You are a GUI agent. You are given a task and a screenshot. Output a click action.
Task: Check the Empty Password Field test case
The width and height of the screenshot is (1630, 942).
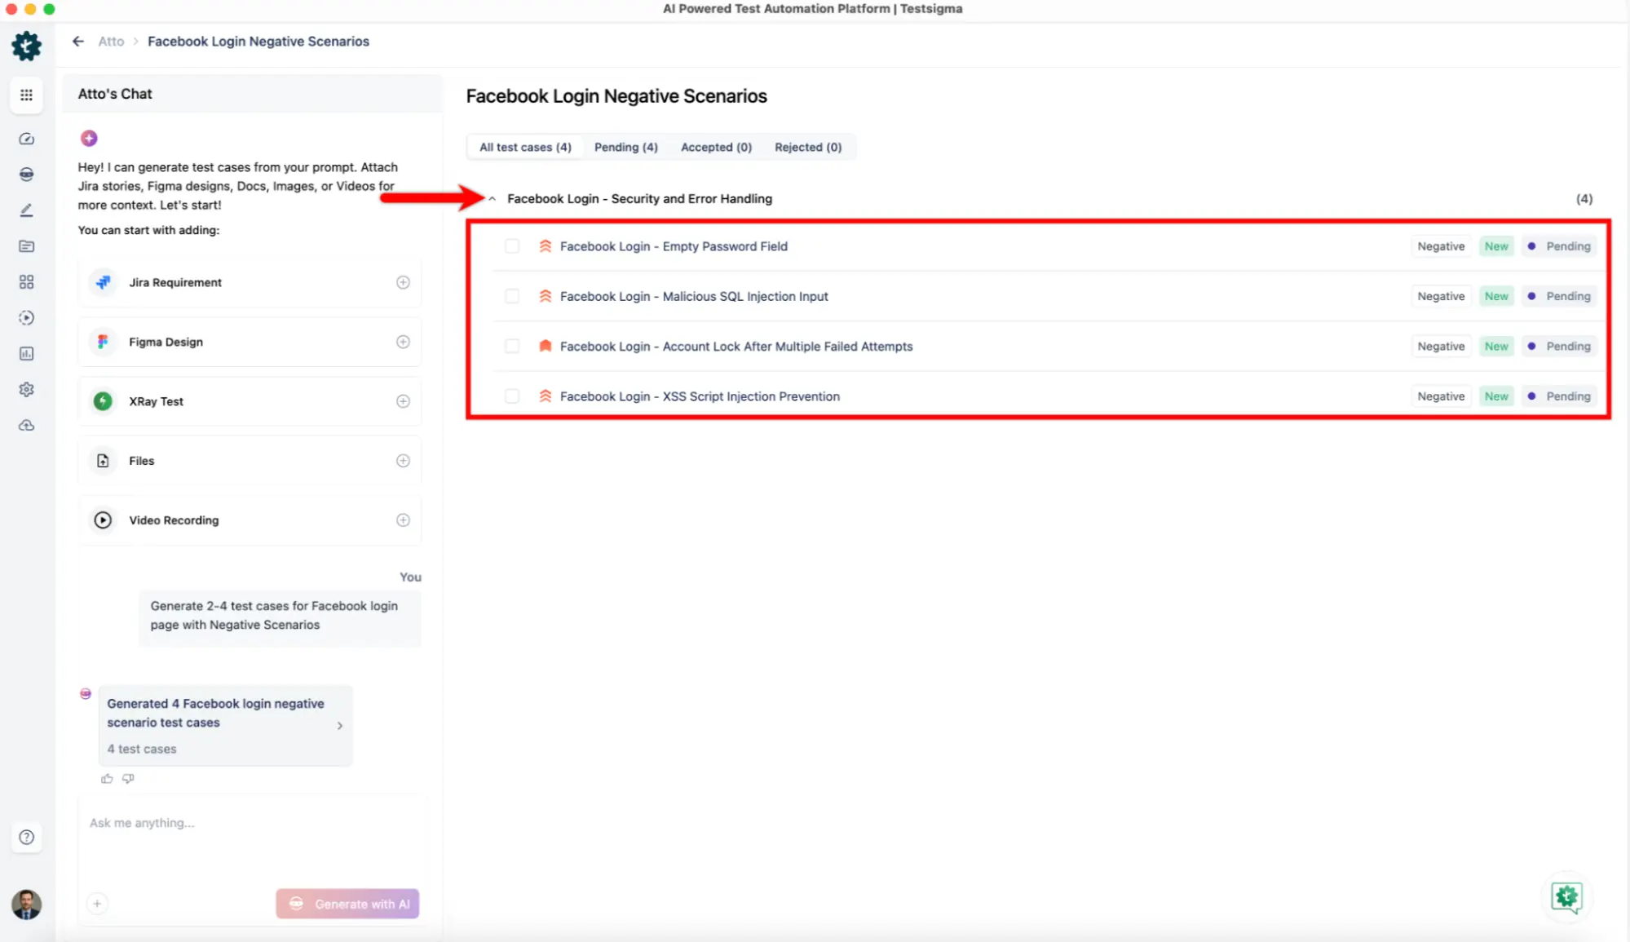(x=512, y=246)
